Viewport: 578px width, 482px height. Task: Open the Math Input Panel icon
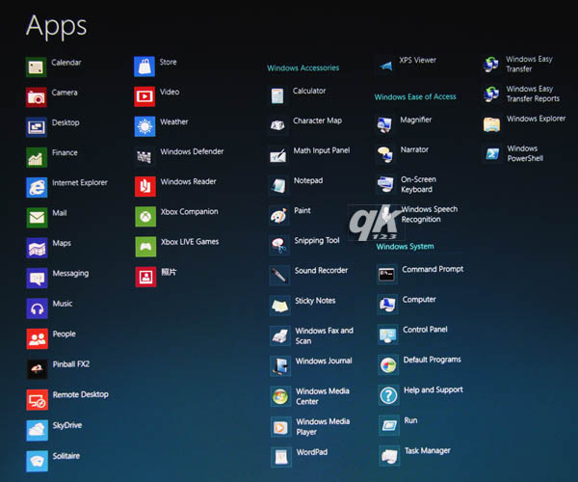click(278, 155)
